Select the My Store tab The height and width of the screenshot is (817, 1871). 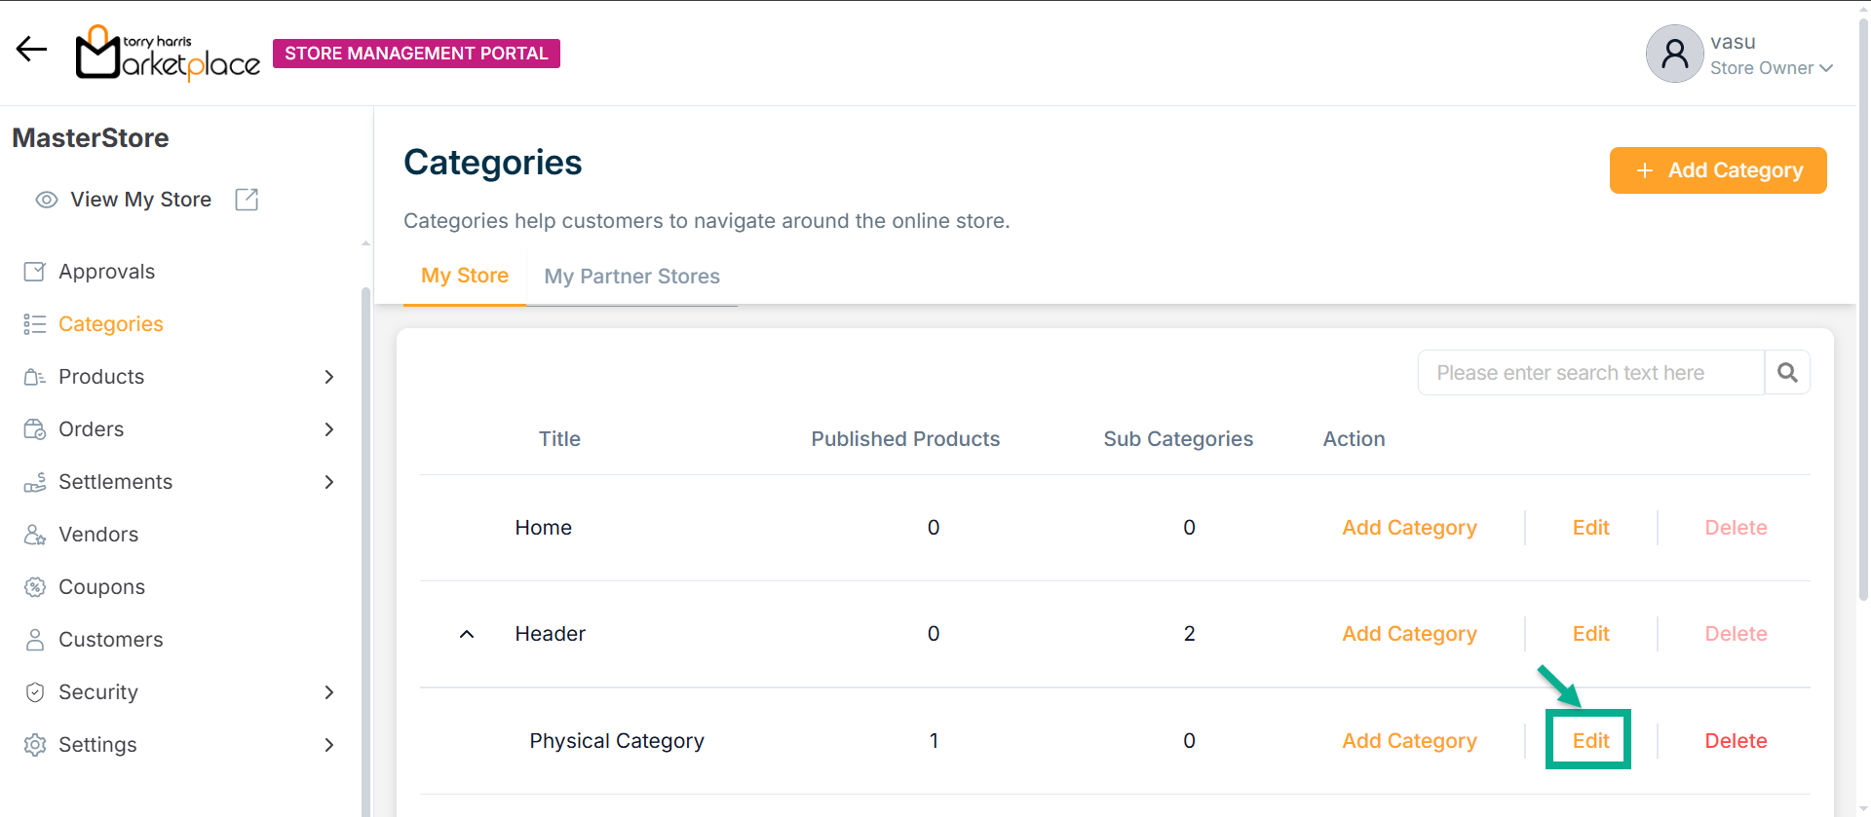(464, 276)
